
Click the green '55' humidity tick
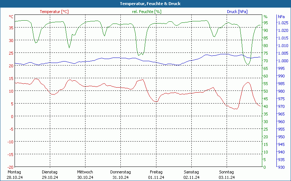click(x=266, y=84)
